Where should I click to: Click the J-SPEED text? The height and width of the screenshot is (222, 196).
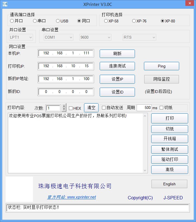click(x=173, y=198)
